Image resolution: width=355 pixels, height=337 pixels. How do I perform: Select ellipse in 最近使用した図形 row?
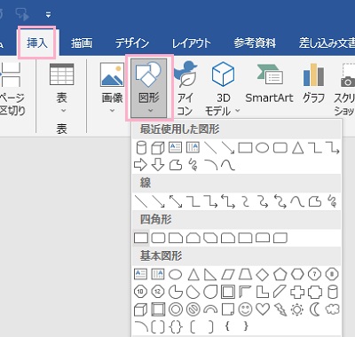pyautogui.click(x=262, y=147)
